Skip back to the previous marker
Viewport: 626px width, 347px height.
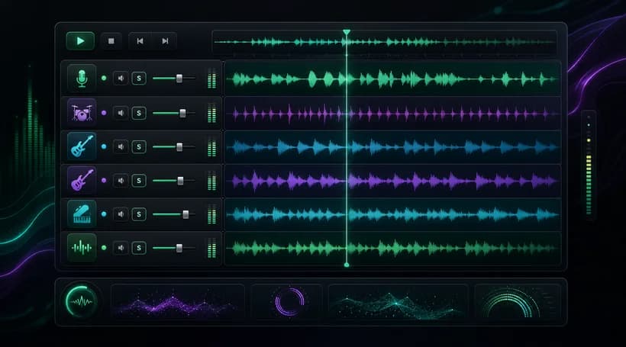coord(140,41)
